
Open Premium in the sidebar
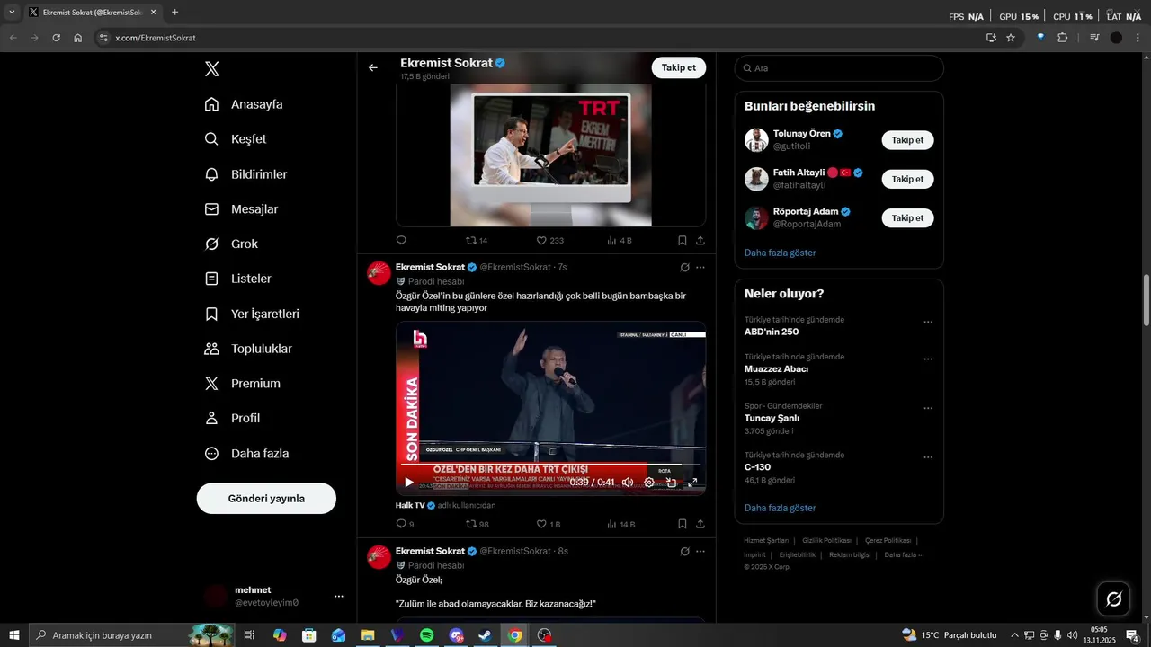click(243, 384)
